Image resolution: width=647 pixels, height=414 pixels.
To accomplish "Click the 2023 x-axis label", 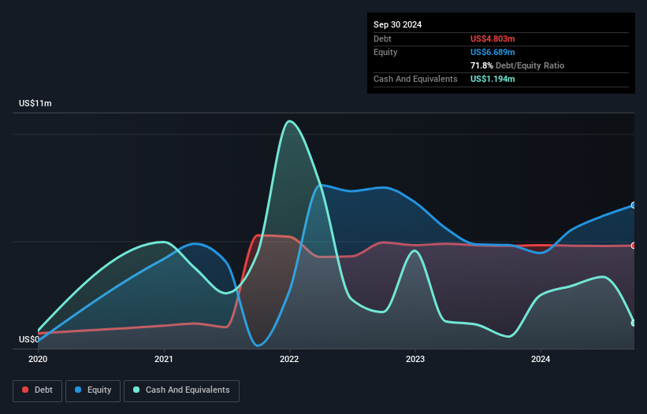I will pyautogui.click(x=415, y=359).
